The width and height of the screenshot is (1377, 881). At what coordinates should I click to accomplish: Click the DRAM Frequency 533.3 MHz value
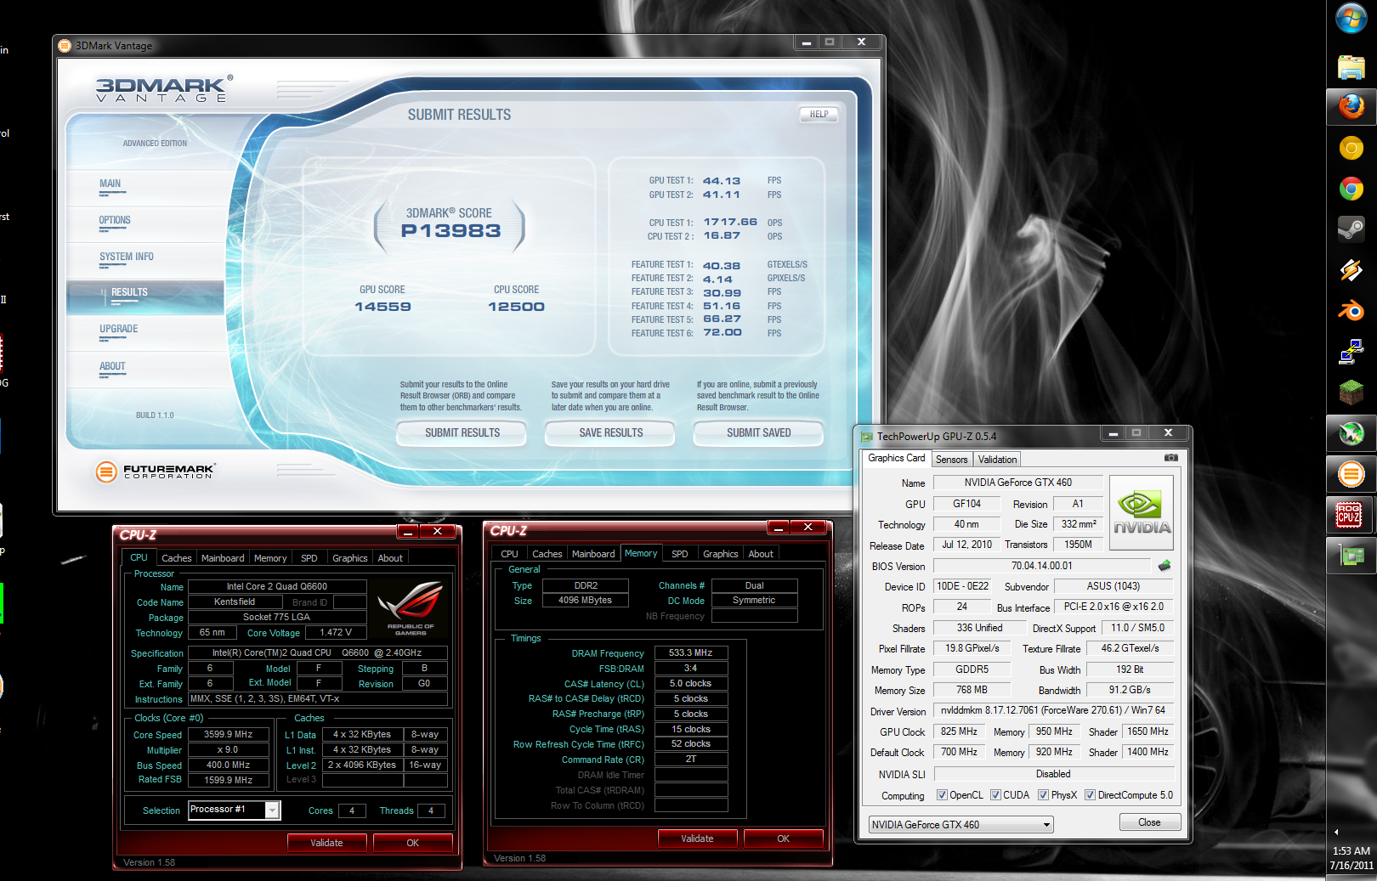691,652
